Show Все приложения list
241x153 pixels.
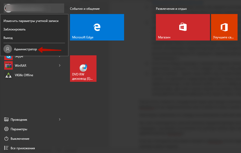[23, 148]
